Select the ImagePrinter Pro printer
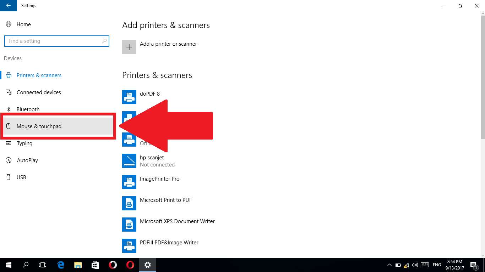Screen dimensions: 485x272 pos(151,182)
